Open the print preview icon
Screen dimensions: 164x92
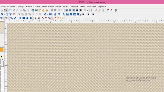[x=5, y=10]
